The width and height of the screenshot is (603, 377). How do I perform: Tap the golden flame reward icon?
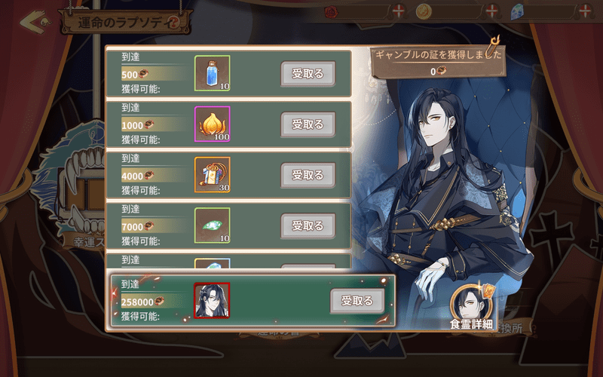click(x=213, y=124)
